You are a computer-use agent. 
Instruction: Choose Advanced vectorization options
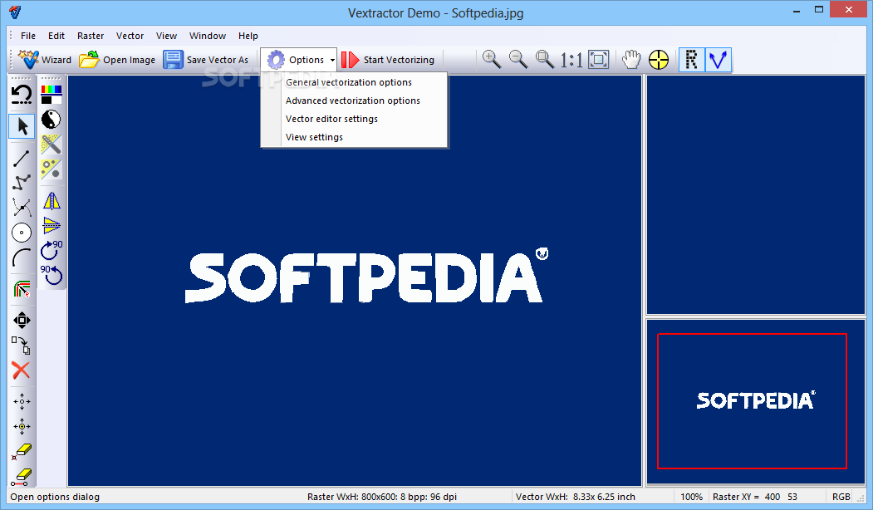pos(354,101)
